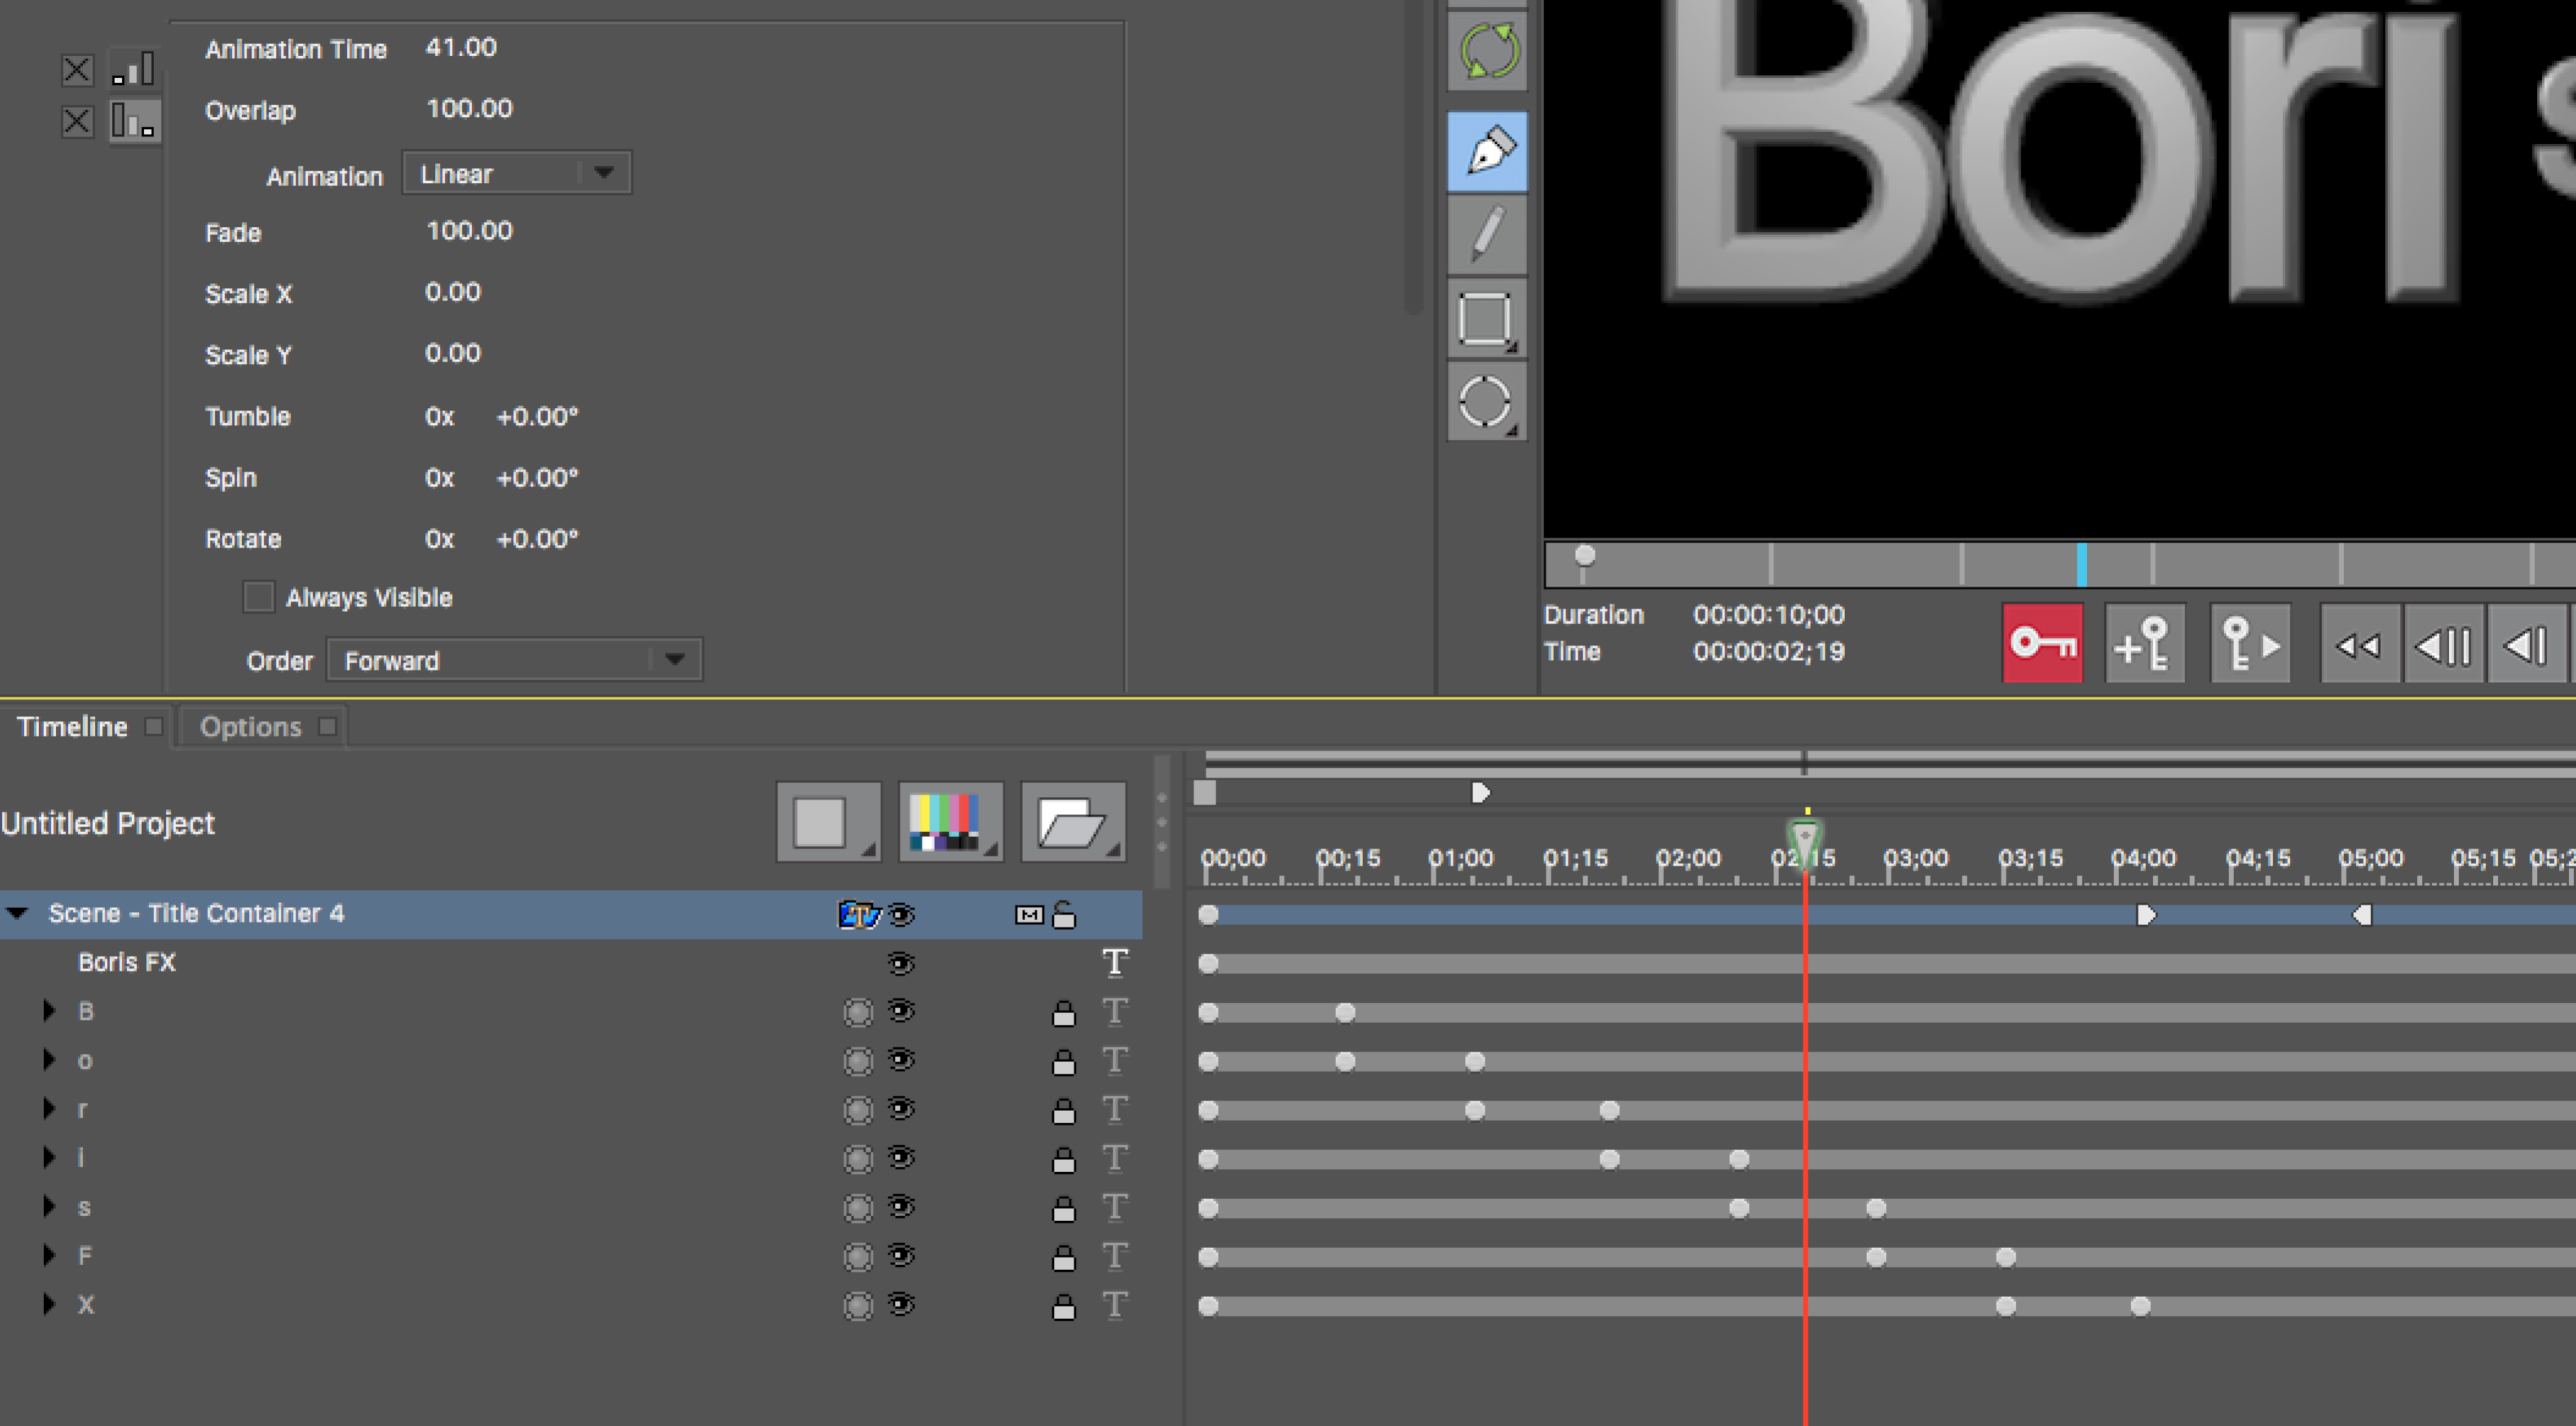This screenshot has height=1426, width=2576.
Task: Click the T text icon on Boris FX track
Action: [1115, 962]
